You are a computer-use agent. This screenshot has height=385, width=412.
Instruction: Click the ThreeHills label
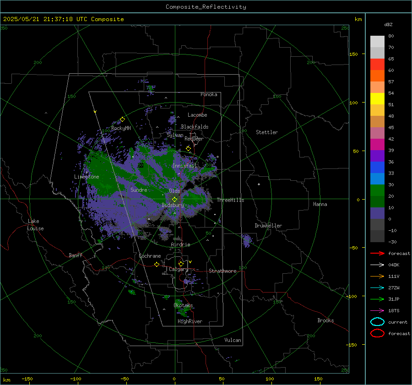click(230, 200)
